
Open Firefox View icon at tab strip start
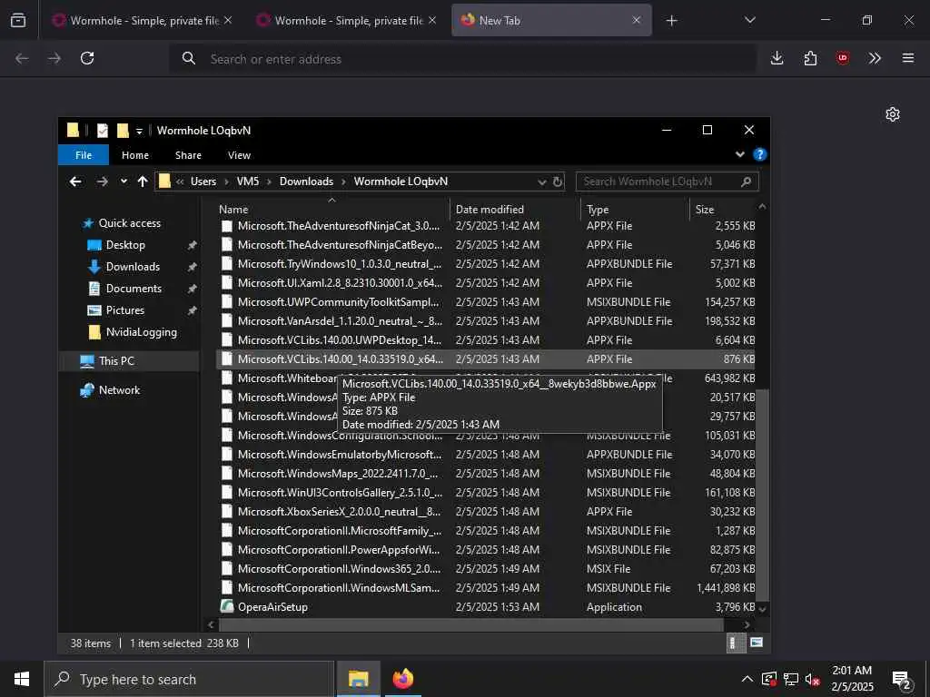(x=18, y=20)
